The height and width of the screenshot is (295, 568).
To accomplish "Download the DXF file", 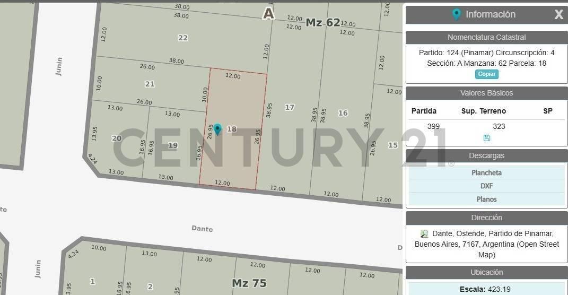I will [x=486, y=186].
